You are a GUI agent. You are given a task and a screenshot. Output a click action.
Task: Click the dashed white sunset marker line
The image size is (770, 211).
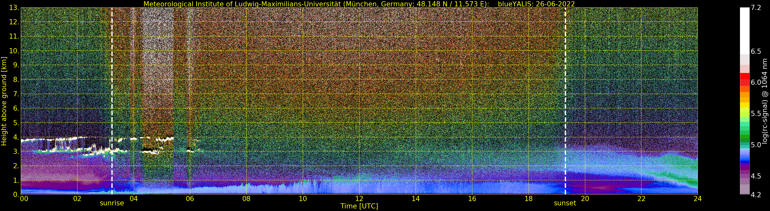pyautogui.click(x=565, y=101)
